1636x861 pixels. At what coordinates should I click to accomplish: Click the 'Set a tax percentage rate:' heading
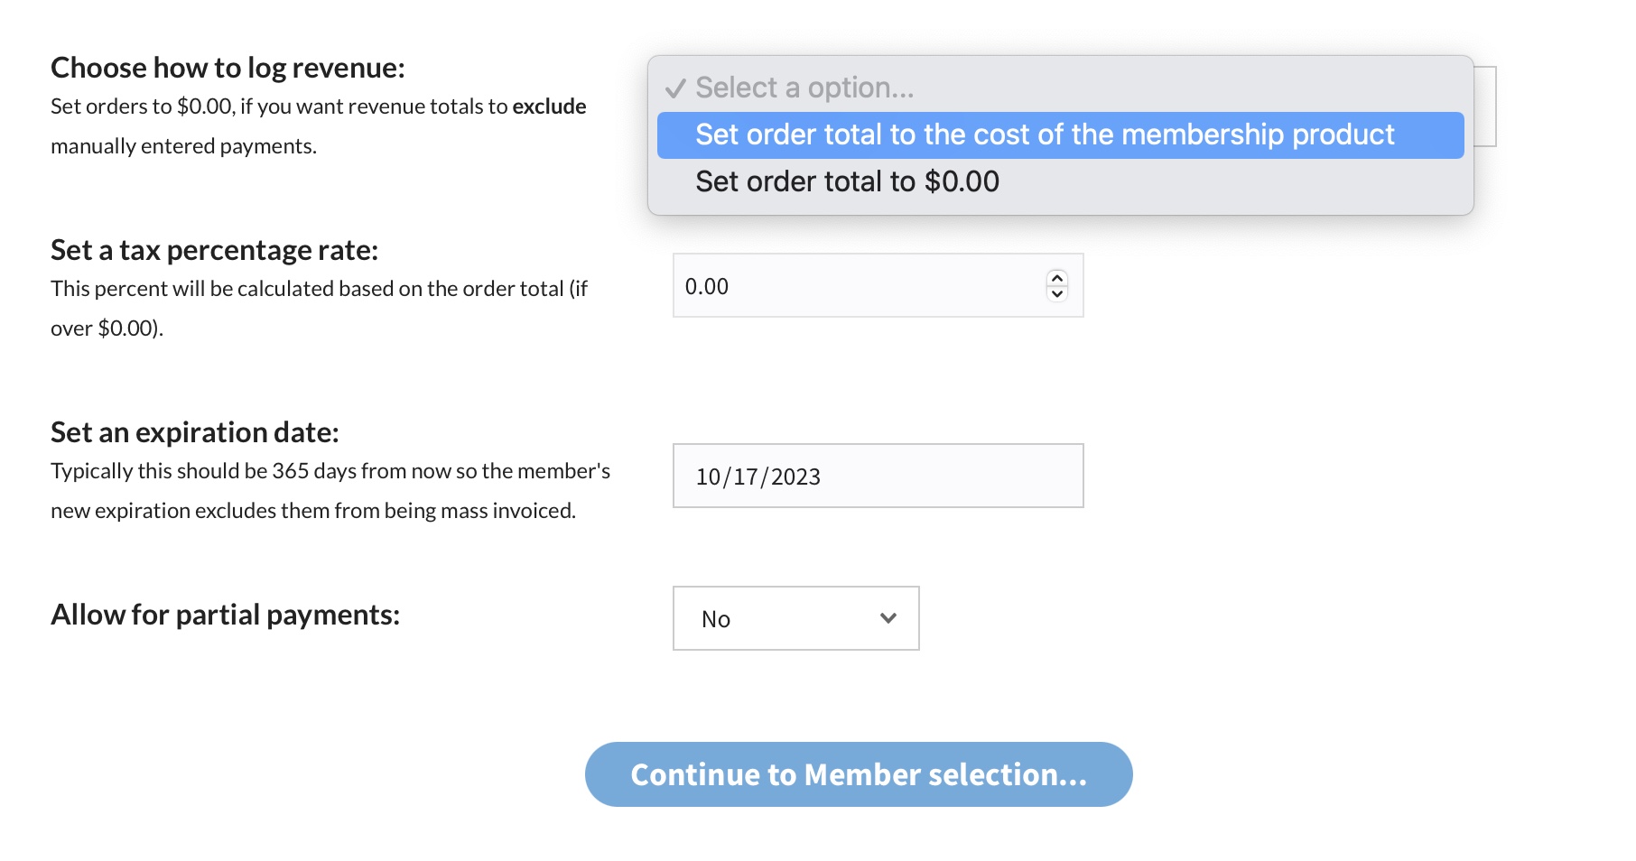[214, 250]
